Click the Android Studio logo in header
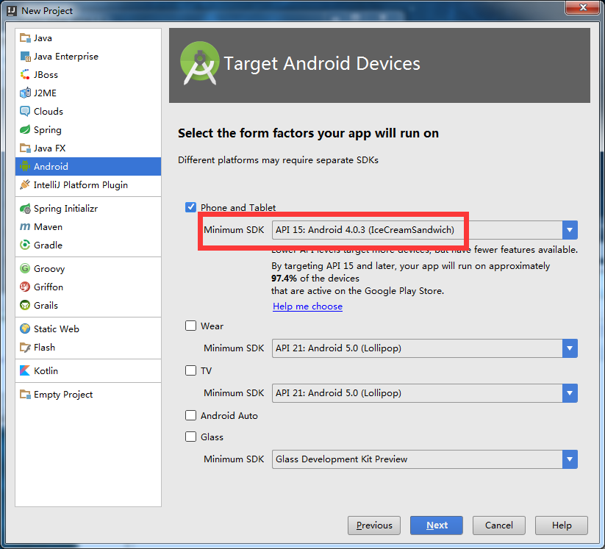 [x=199, y=63]
